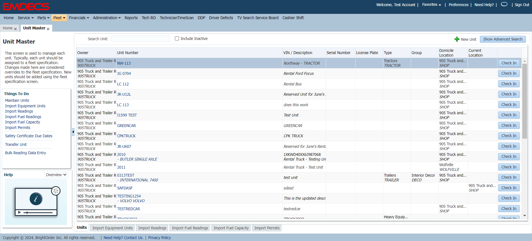The height and width of the screenshot is (241, 532).
Task: Close the Unit Master tab
Action: point(48,29)
